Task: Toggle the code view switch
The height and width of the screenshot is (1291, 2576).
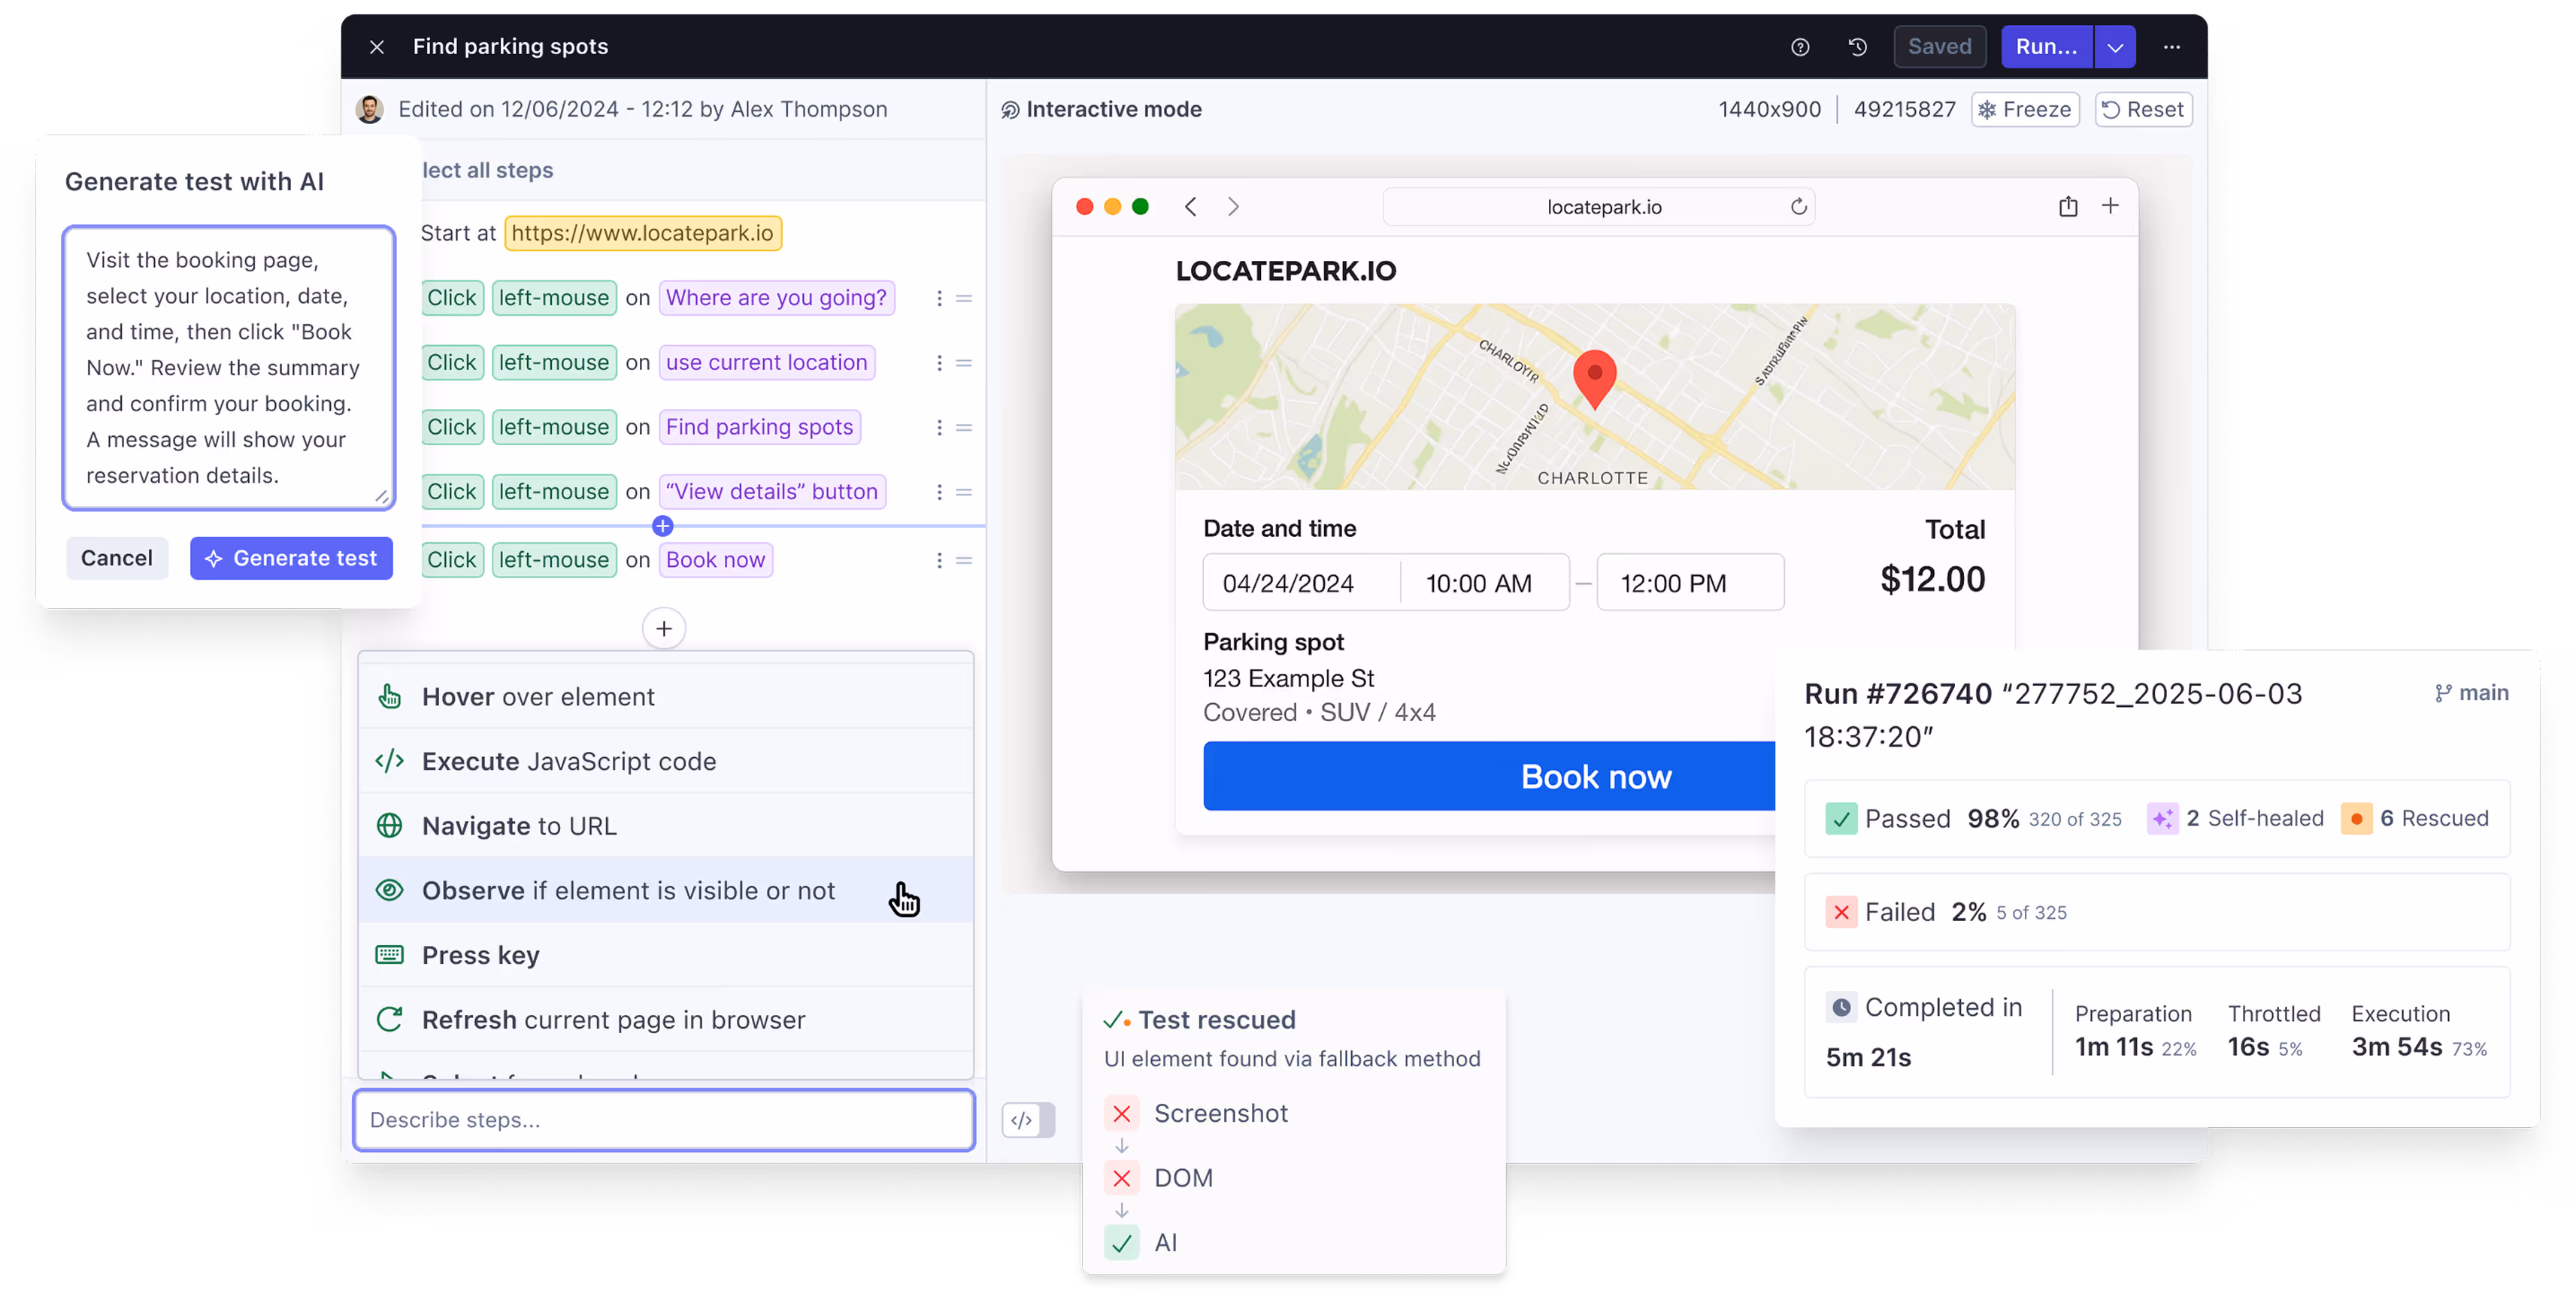Action: pyautogui.click(x=1029, y=1120)
